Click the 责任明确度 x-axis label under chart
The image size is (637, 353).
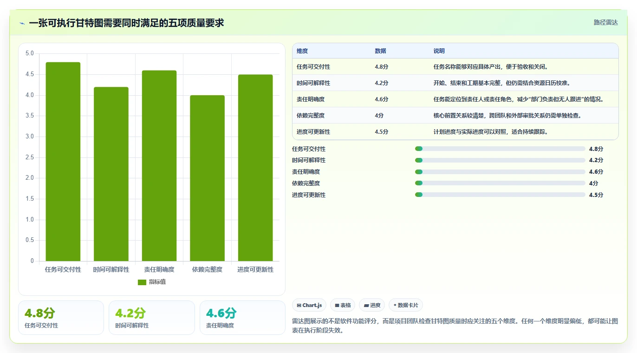(x=159, y=269)
